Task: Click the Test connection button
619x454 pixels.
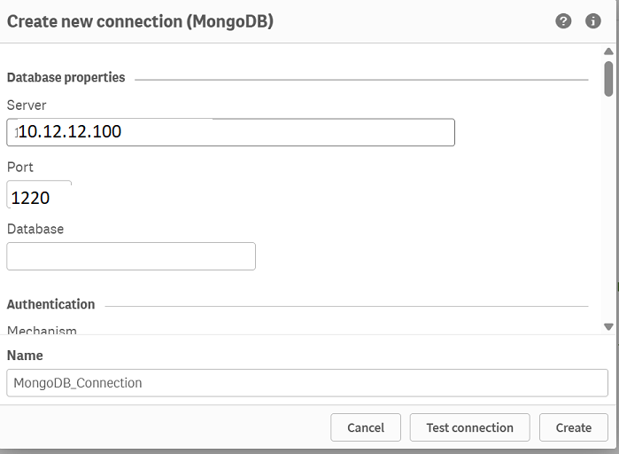Action: pyautogui.click(x=469, y=427)
